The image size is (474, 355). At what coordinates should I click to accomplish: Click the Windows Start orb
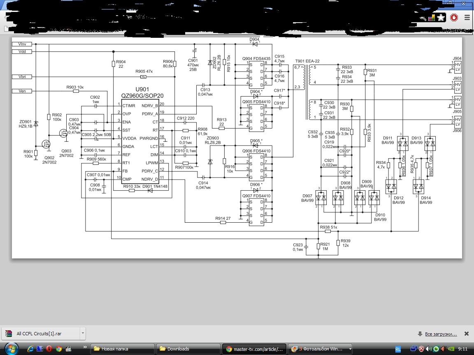point(11,349)
